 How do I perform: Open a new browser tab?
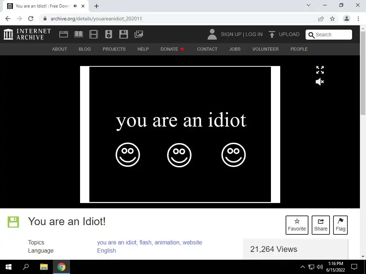(97, 6)
